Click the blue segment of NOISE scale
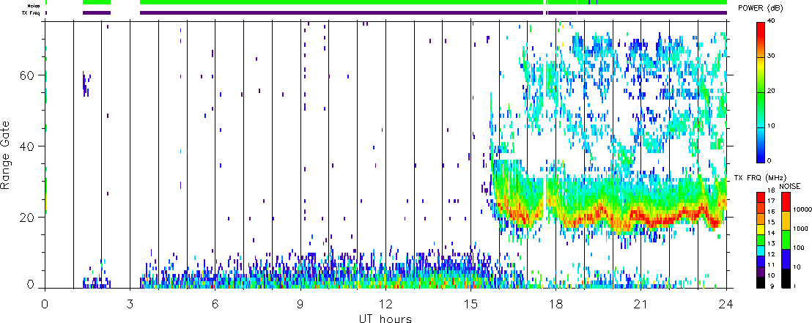Screen dimensions: 812x323 (x=786, y=259)
